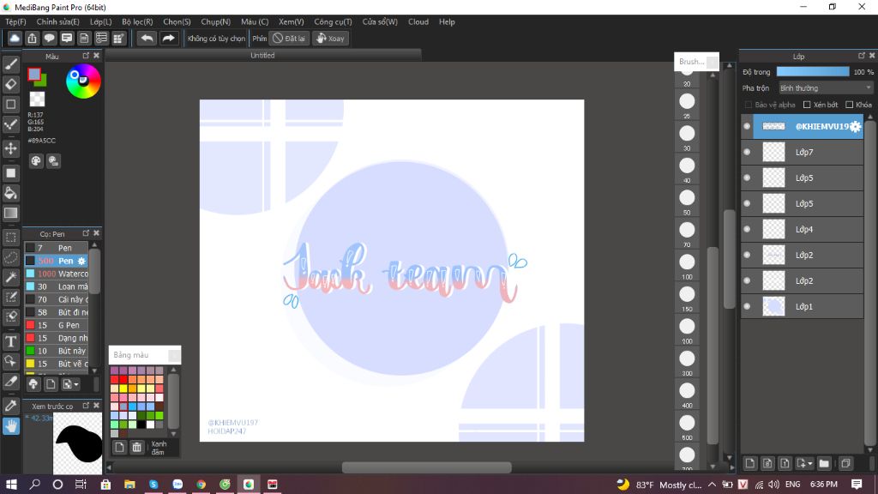The width and height of the screenshot is (878, 494).
Task: Open Windows Start menu
Action: tap(11, 485)
